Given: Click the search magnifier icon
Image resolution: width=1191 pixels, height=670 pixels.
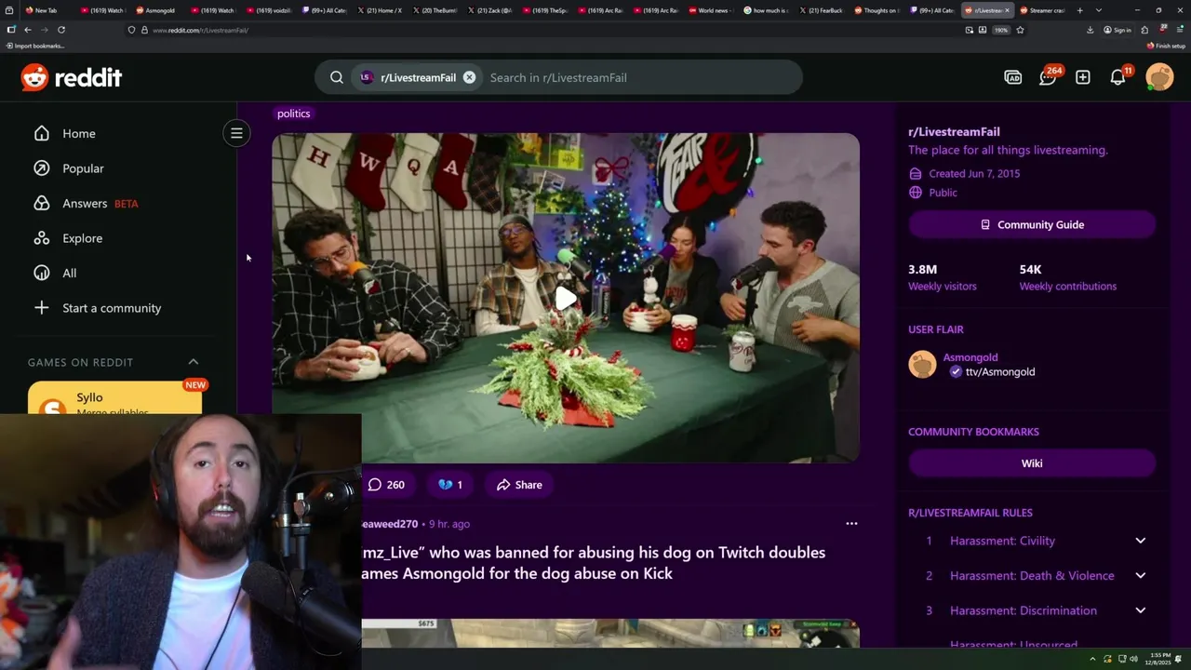Looking at the screenshot, I should [337, 77].
